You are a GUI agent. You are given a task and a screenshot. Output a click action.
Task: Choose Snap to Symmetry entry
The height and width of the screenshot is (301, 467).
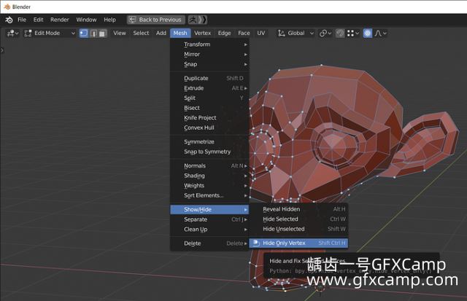coord(209,152)
